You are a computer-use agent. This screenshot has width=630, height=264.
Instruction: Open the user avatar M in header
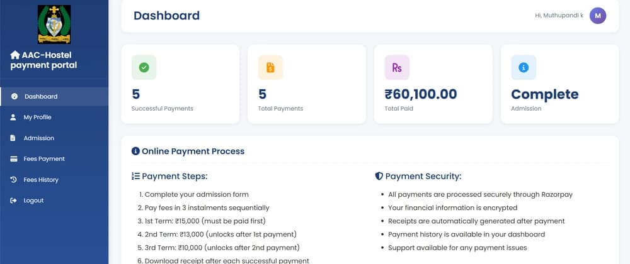[x=598, y=16]
